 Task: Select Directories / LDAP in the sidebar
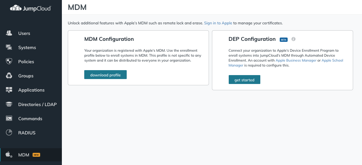coord(31,104)
